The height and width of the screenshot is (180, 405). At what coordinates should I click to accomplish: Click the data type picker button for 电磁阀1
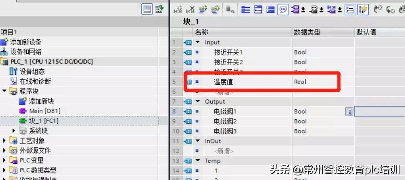[x=349, y=111]
